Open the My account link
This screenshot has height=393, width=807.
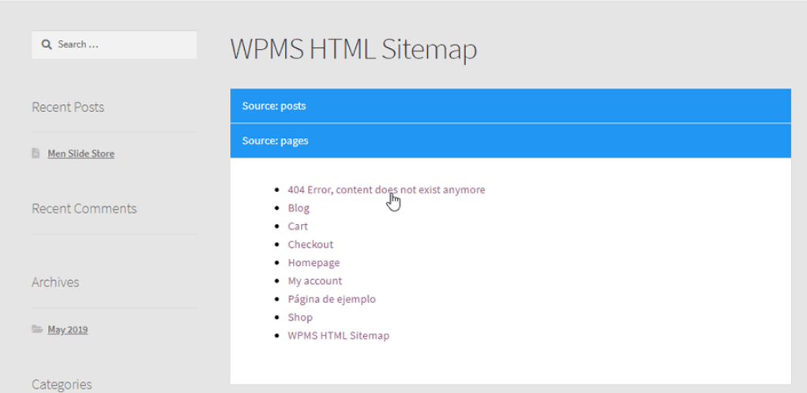click(315, 281)
